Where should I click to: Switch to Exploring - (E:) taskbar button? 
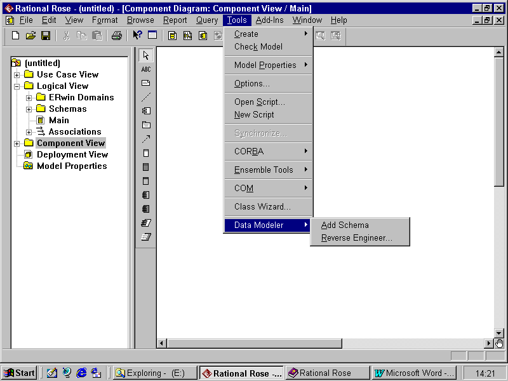tap(155, 373)
